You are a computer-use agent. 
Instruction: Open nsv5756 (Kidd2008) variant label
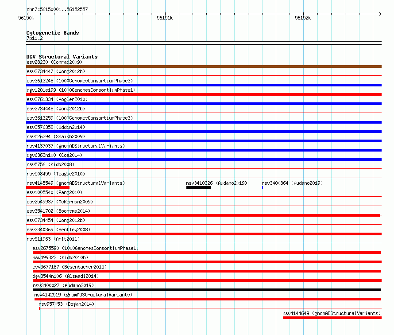click(50, 164)
